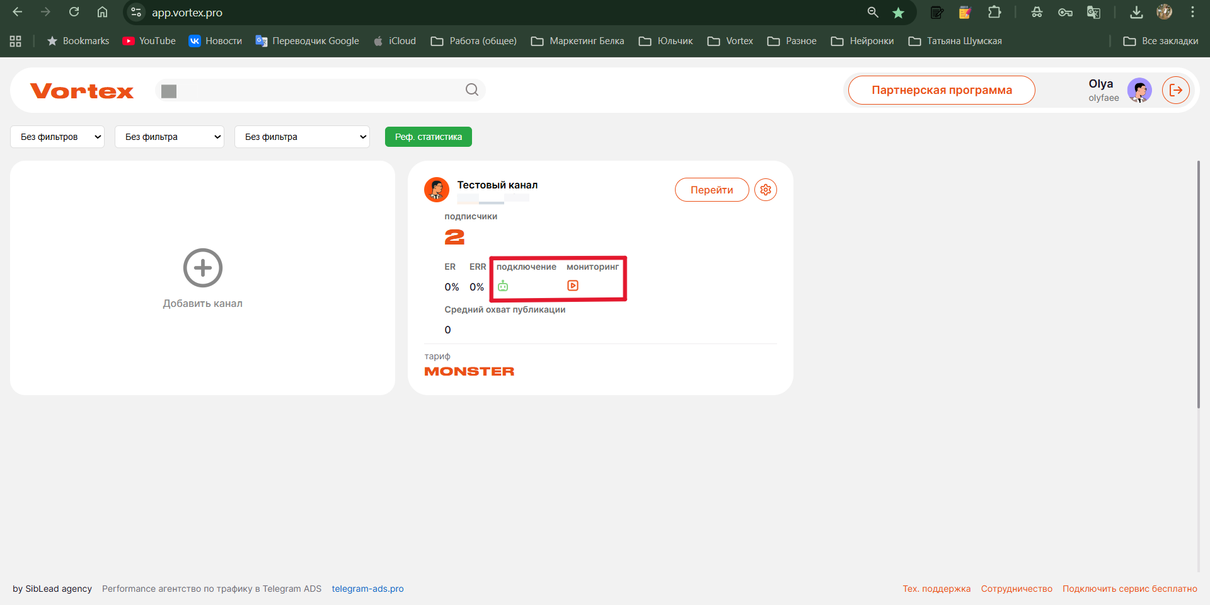
Task: Click the search magnifier icon in the search bar
Action: (x=471, y=90)
